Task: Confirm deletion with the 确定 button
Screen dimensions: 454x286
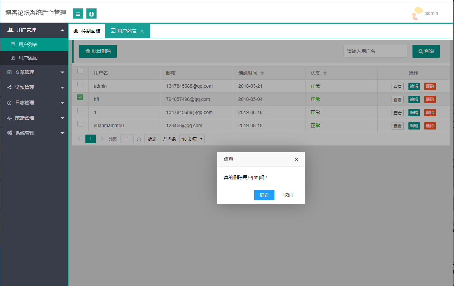Action: point(264,195)
